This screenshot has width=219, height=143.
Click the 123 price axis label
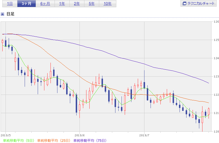coord(216,77)
